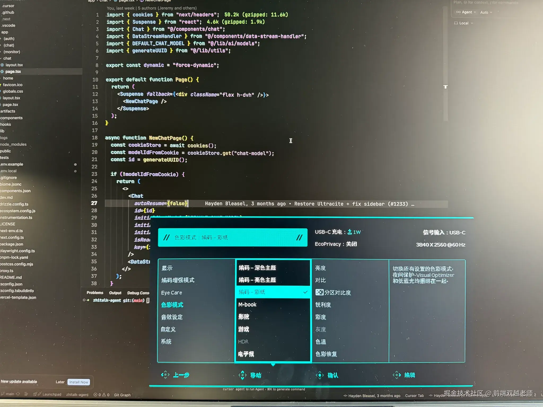Click the 编辑 joystick icon in OSD
This screenshot has height=407, width=543.
[x=397, y=375]
